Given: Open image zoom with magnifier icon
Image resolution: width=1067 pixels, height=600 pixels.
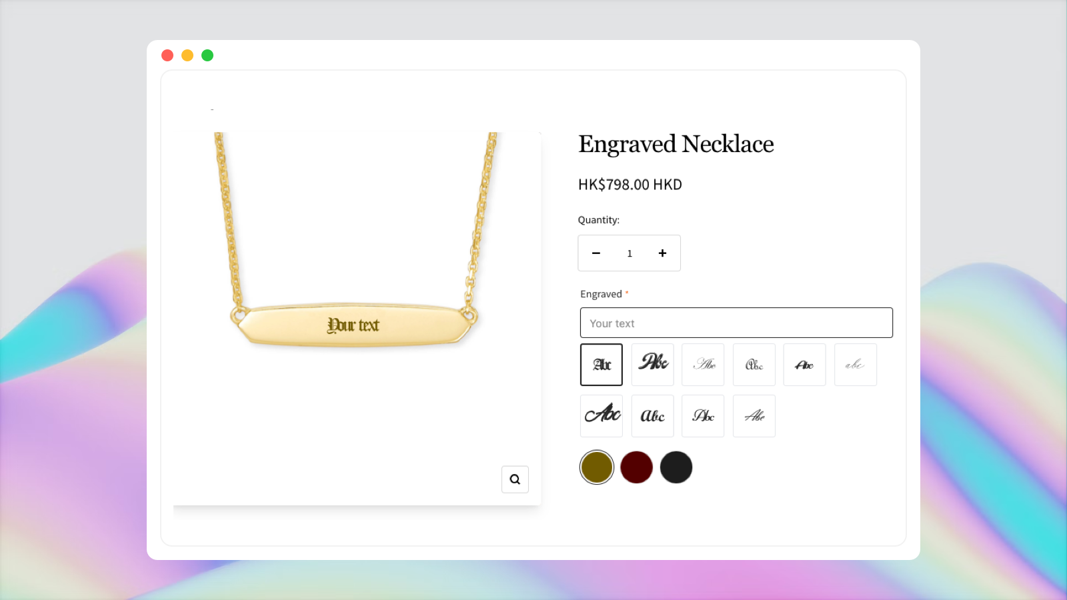Looking at the screenshot, I should [x=515, y=479].
